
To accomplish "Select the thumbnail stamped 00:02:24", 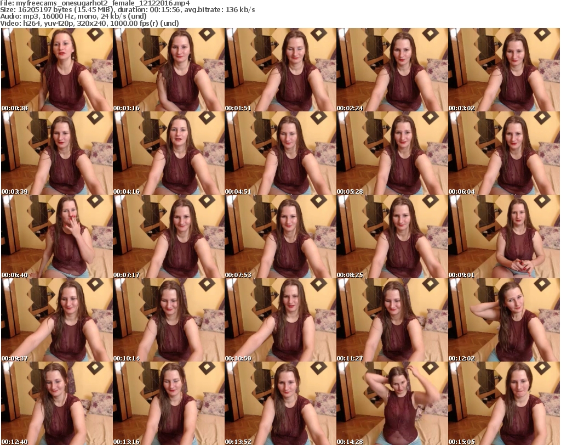I will [x=392, y=70].
